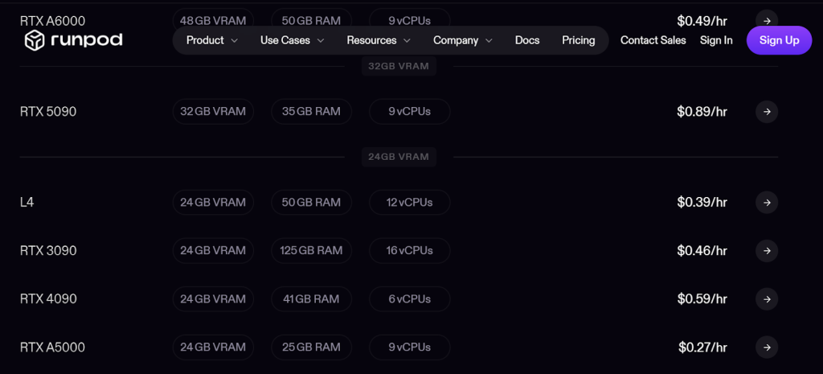Click the arrow icon for RTX 3090
This screenshot has width=823, height=374.
(x=767, y=251)
